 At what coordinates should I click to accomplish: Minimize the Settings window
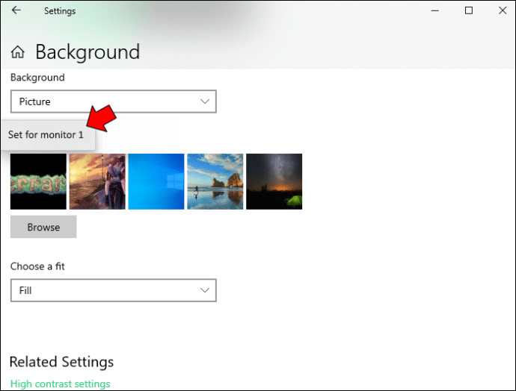tap(435, 11)
